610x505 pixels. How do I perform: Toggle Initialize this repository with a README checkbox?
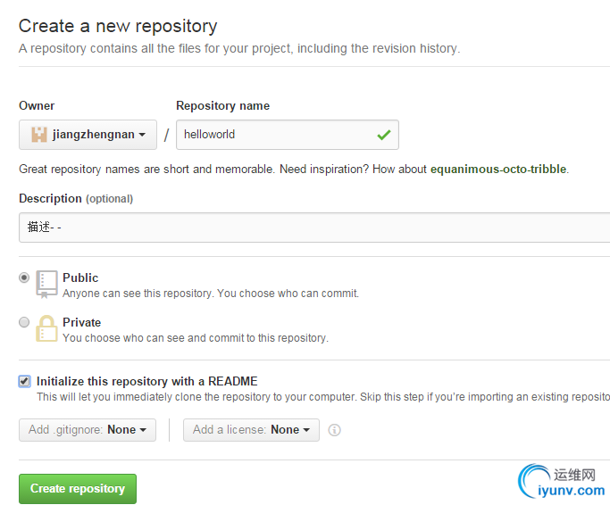coord(24,381)
